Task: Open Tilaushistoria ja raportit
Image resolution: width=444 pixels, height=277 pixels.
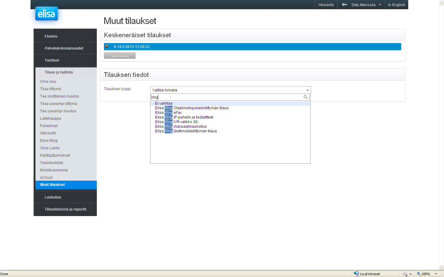Action: coord(65,209)
